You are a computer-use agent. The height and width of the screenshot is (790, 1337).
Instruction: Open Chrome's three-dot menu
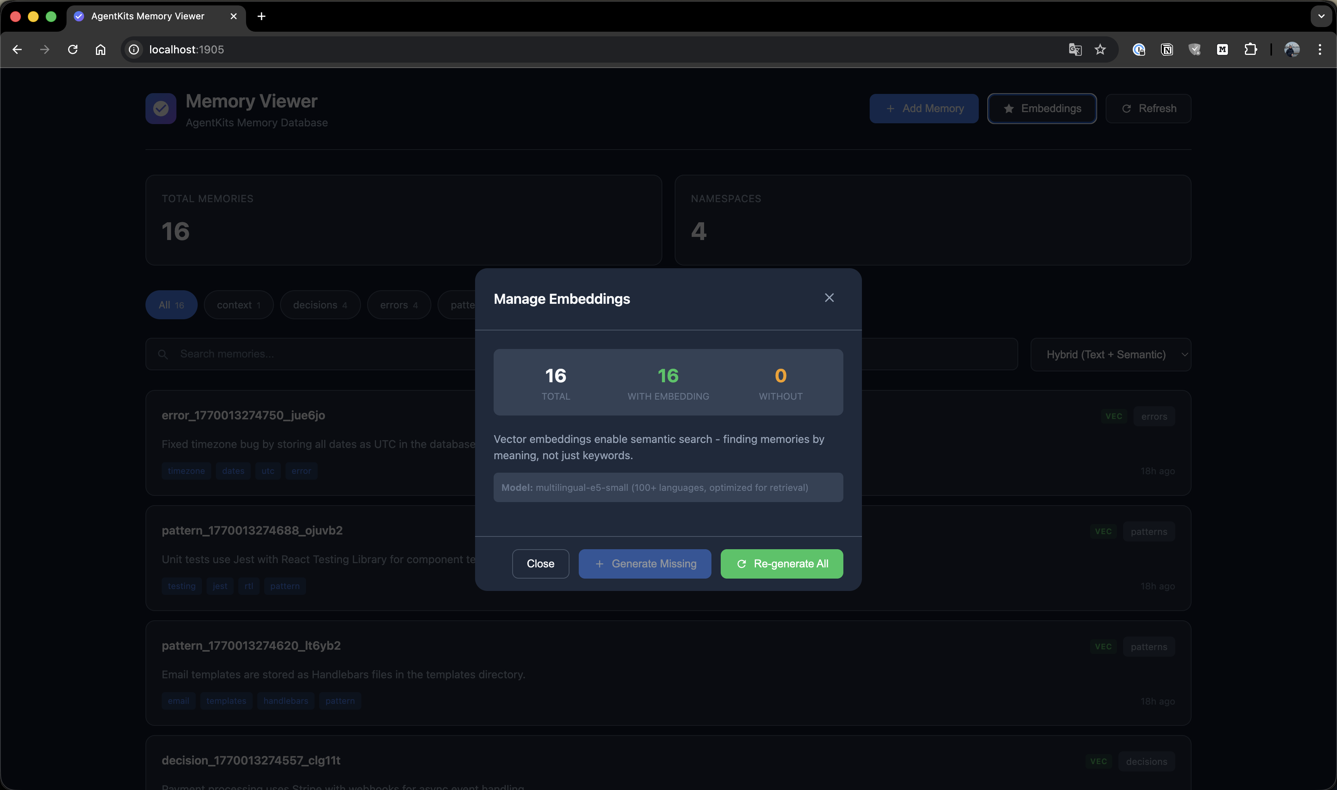click(1320, 49)
